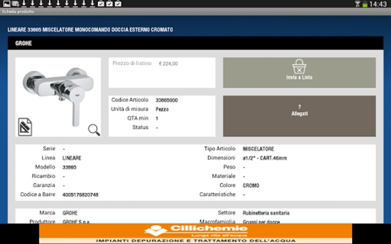391x244 pixels.
Task: Tap the Settore label
Action: click(227, 213)
